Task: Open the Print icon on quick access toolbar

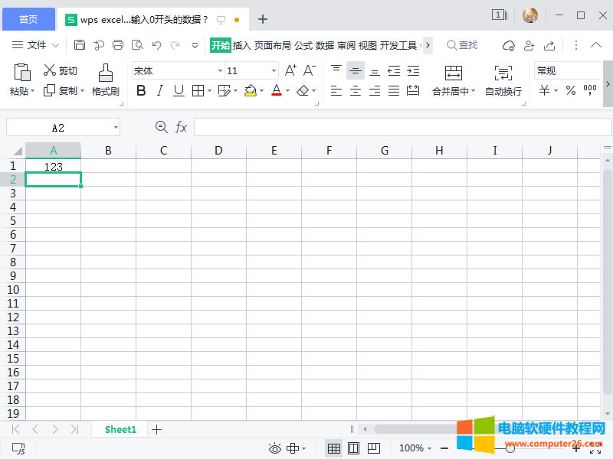Action: [117, 44]
